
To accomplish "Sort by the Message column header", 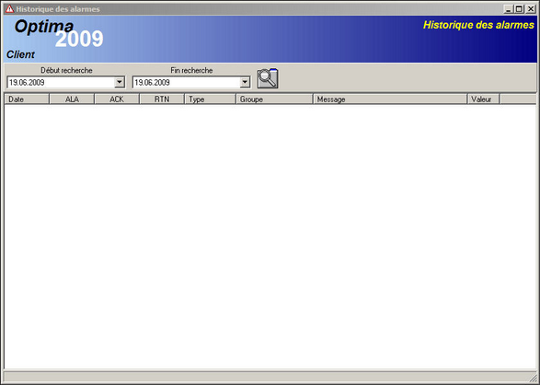I will [x=390, y=99].
